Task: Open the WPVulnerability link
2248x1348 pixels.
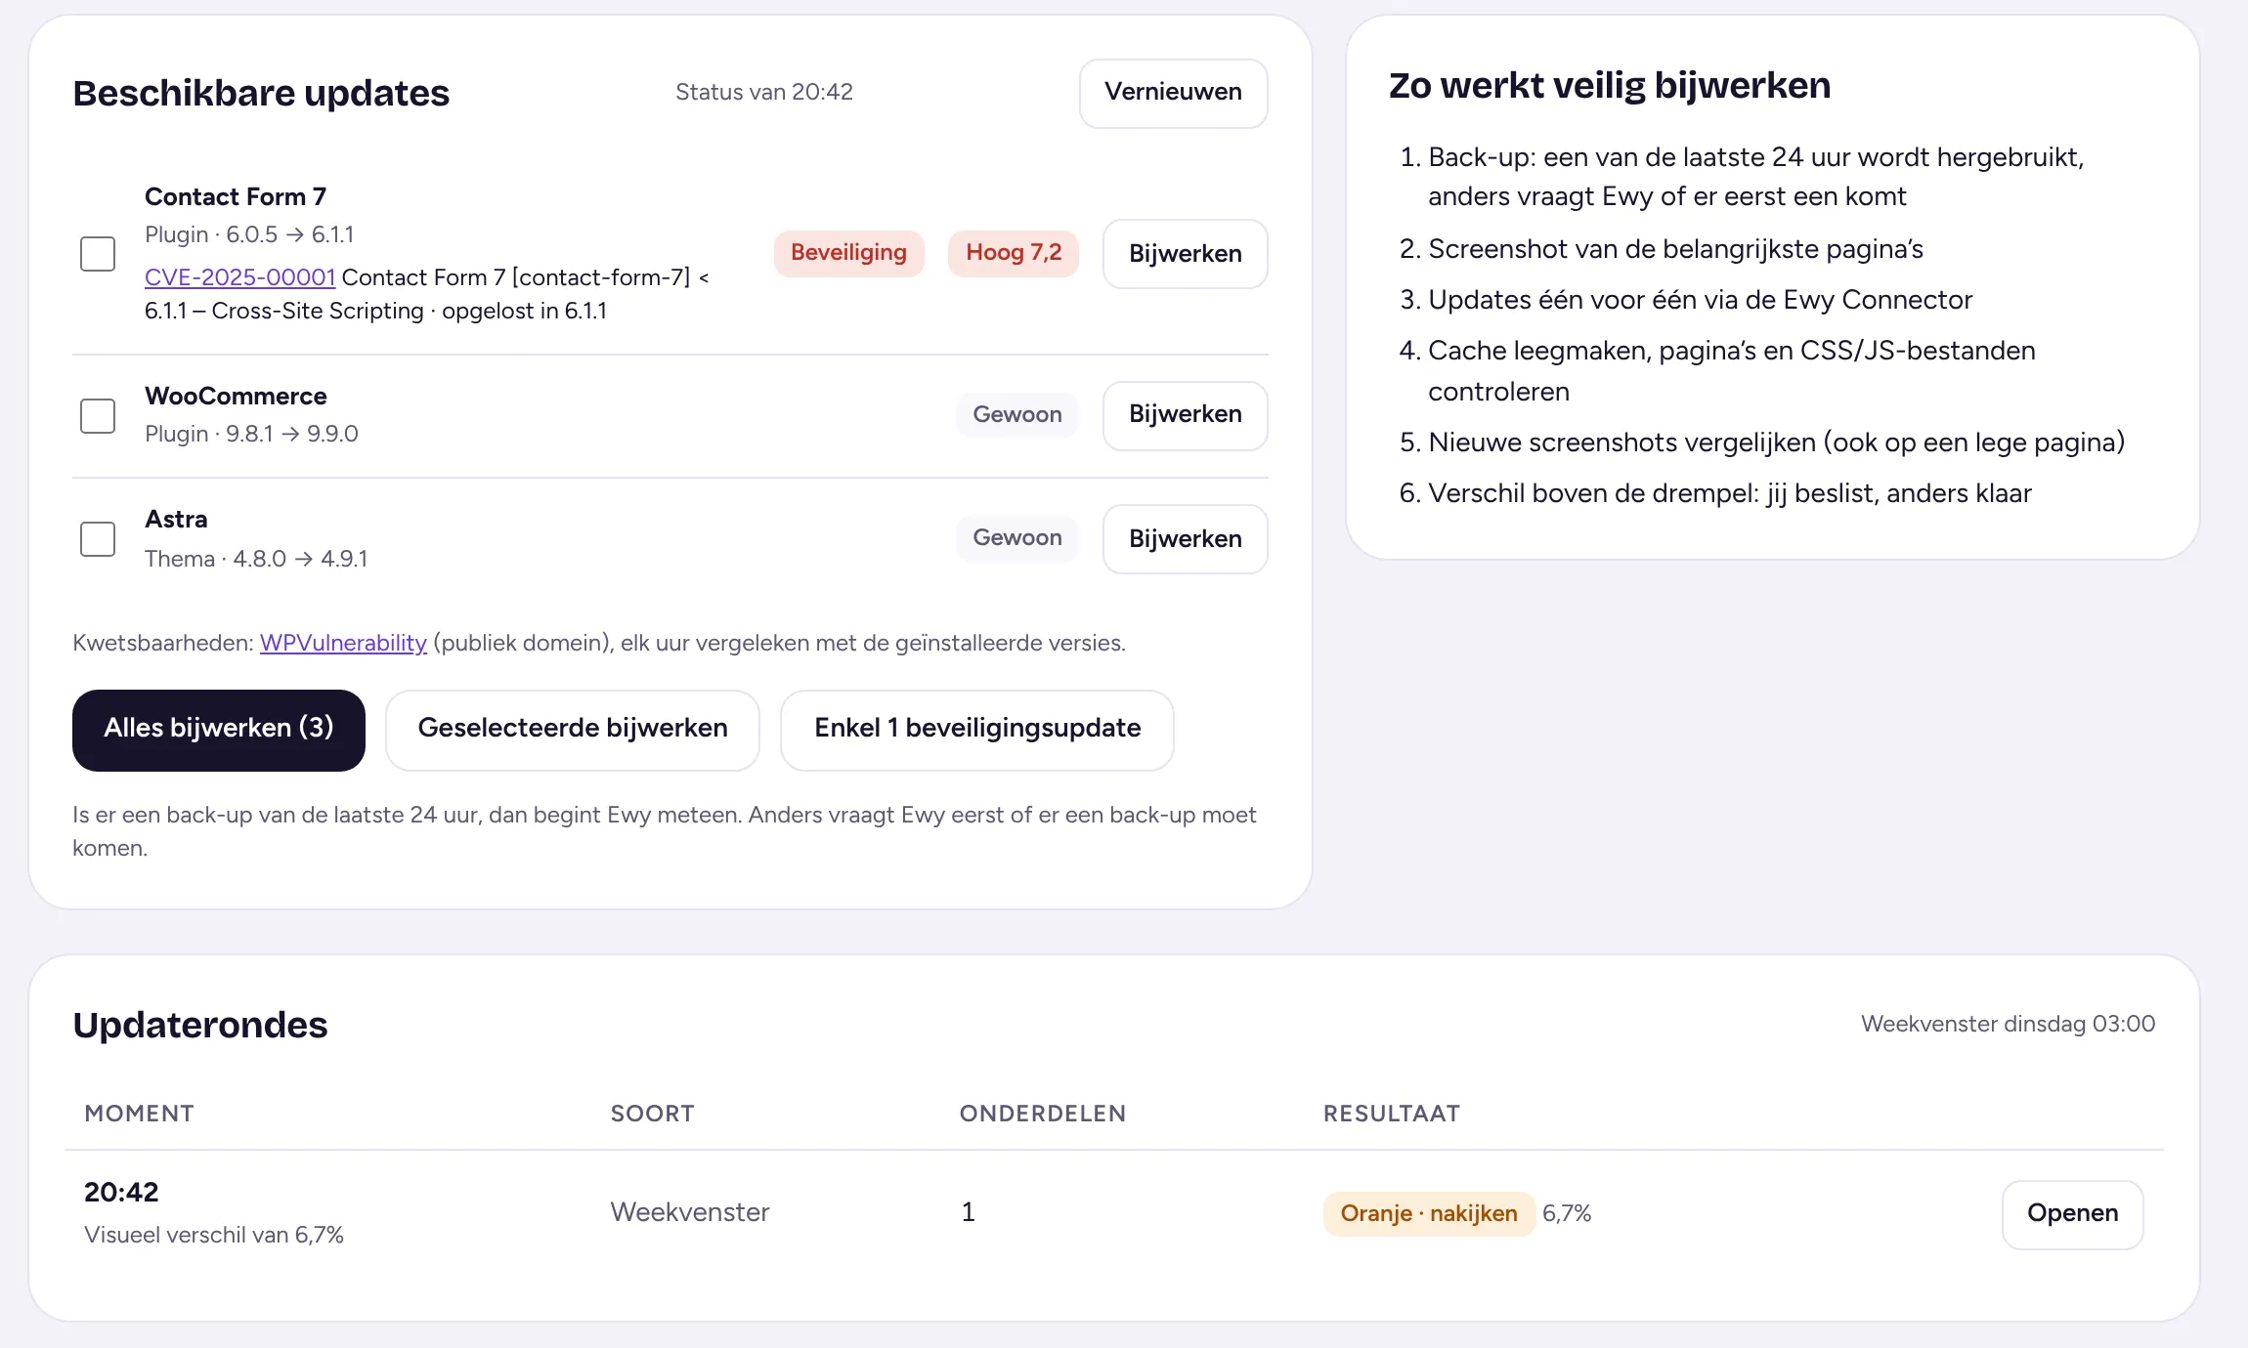Action: point(343,643)
